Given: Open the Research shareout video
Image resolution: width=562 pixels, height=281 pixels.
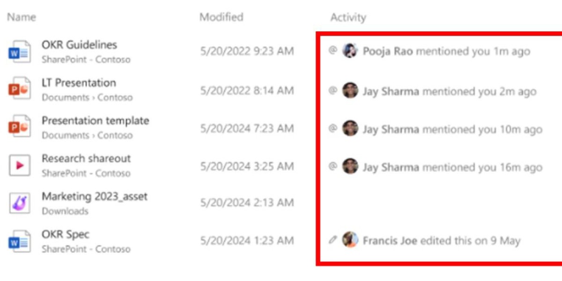Looking at the screenshot, I should 86,159.
